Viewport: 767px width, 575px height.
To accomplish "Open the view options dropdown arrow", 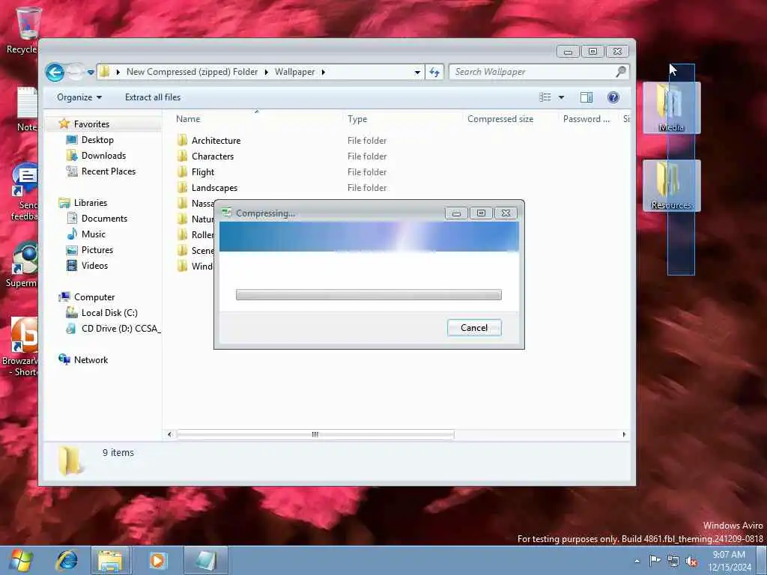I will 562,97.
